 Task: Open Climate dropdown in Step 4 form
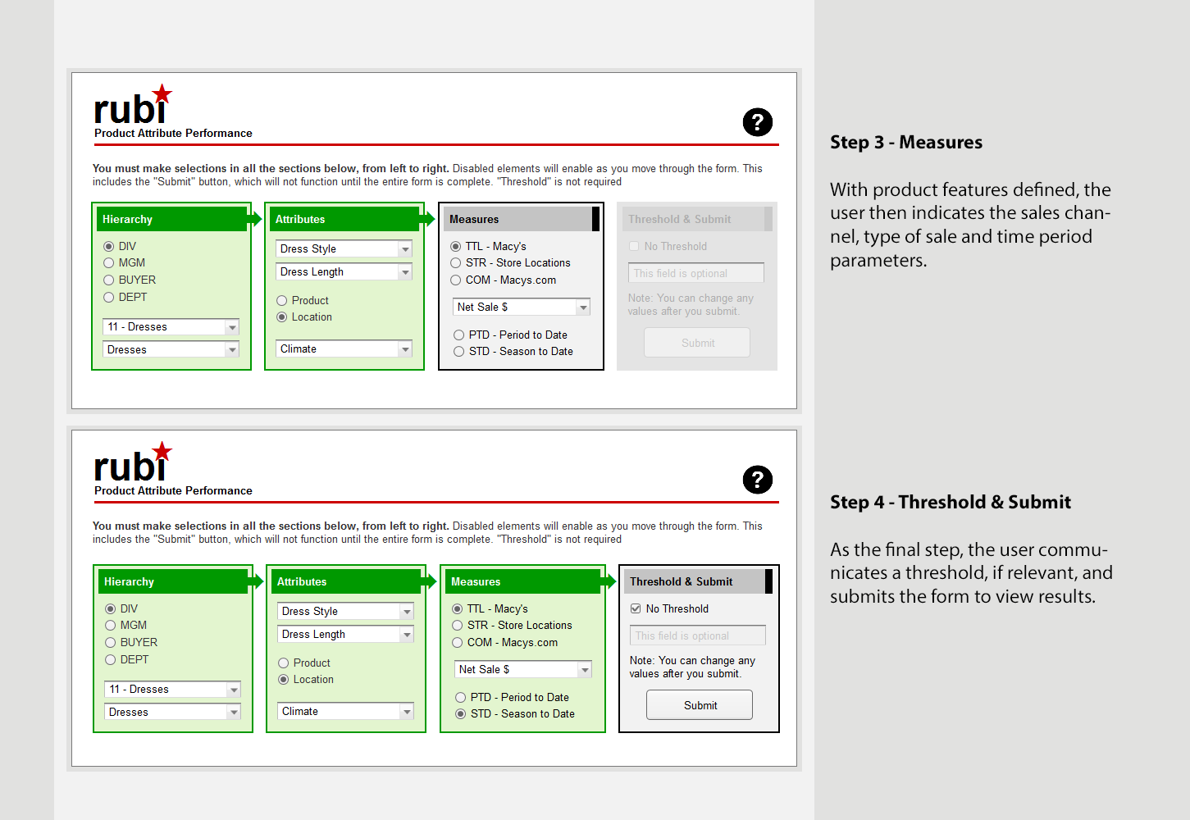345,711
